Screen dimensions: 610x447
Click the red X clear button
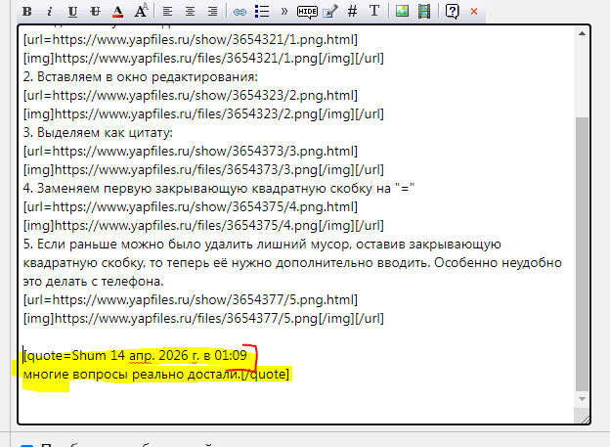pos(474,12)
